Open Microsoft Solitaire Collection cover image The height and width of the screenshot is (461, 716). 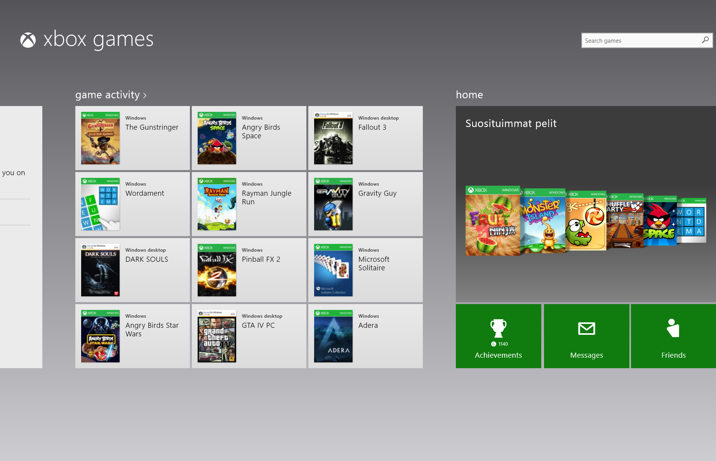coord(333,270)
